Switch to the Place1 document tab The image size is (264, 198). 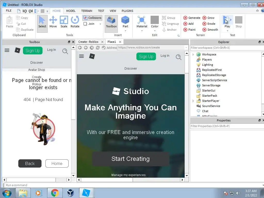point(112,42)
